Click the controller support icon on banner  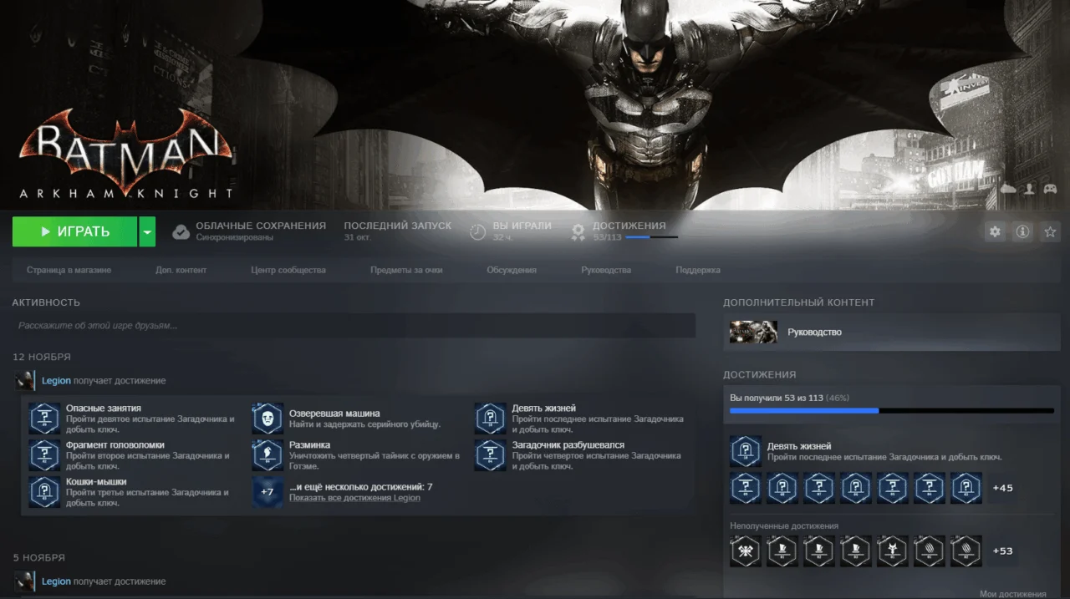(x=1051, y=189)
